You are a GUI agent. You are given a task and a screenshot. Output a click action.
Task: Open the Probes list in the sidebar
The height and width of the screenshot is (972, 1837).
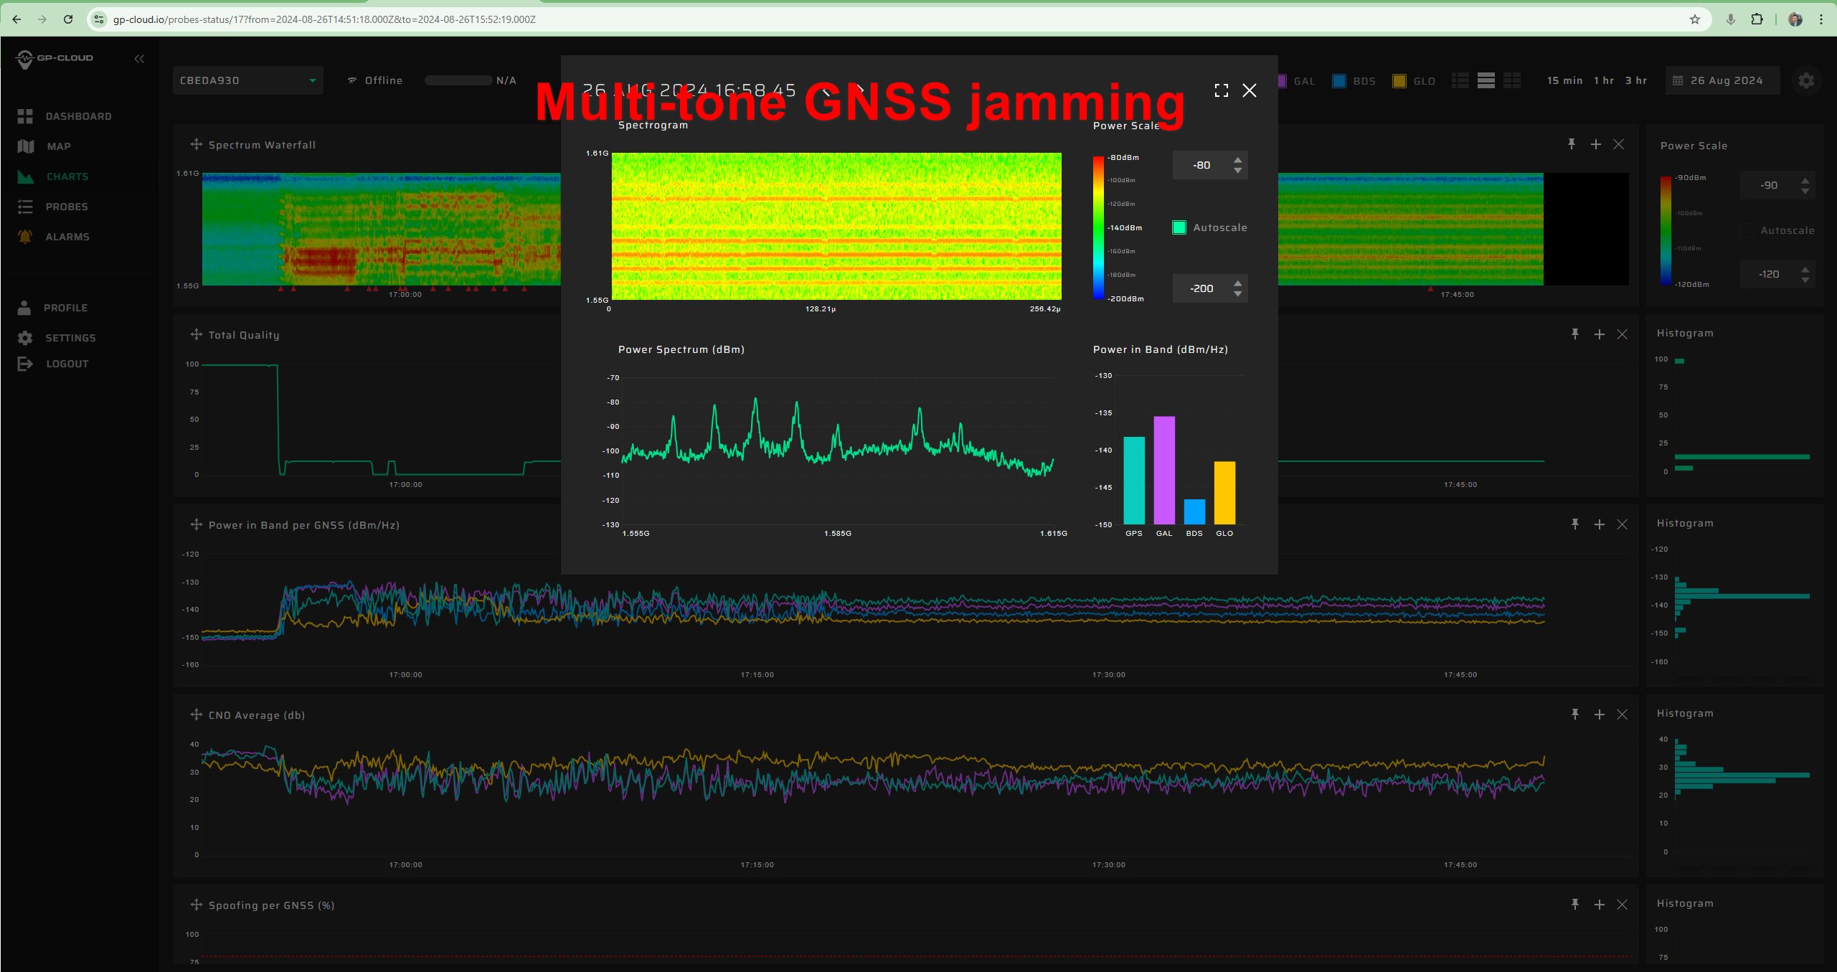click(67, 207)
